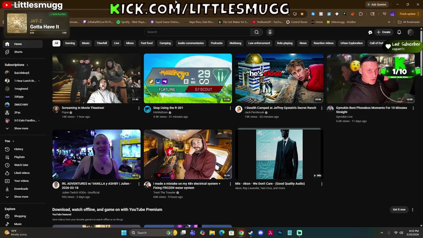Open littlesmugg - KickBot bookmark
Image resolution: width=423 pixels, height=238 pixels.
[341, 22]
